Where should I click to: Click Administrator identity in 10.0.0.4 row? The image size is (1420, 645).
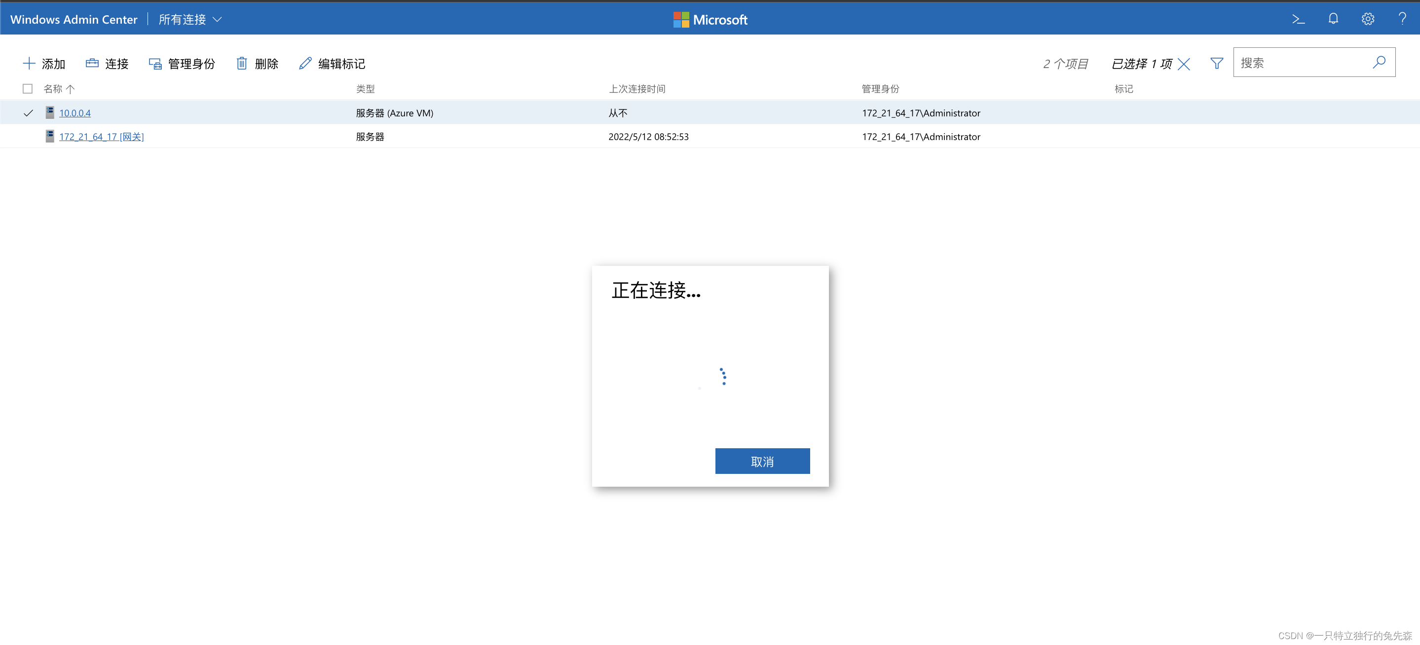tap(921, 113)
